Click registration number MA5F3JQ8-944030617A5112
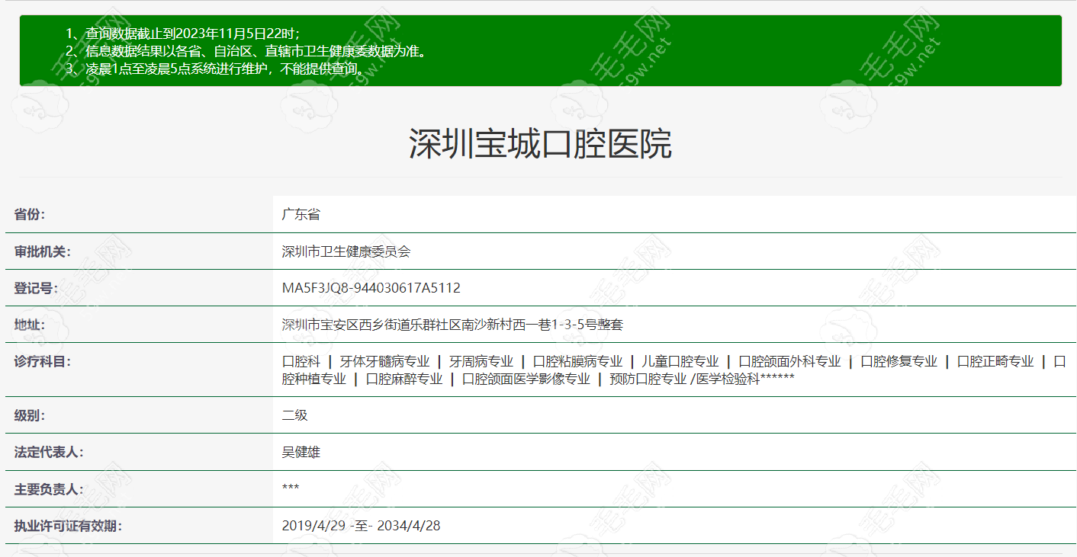This screenshot has width=1077, height=557. point(371,288)
